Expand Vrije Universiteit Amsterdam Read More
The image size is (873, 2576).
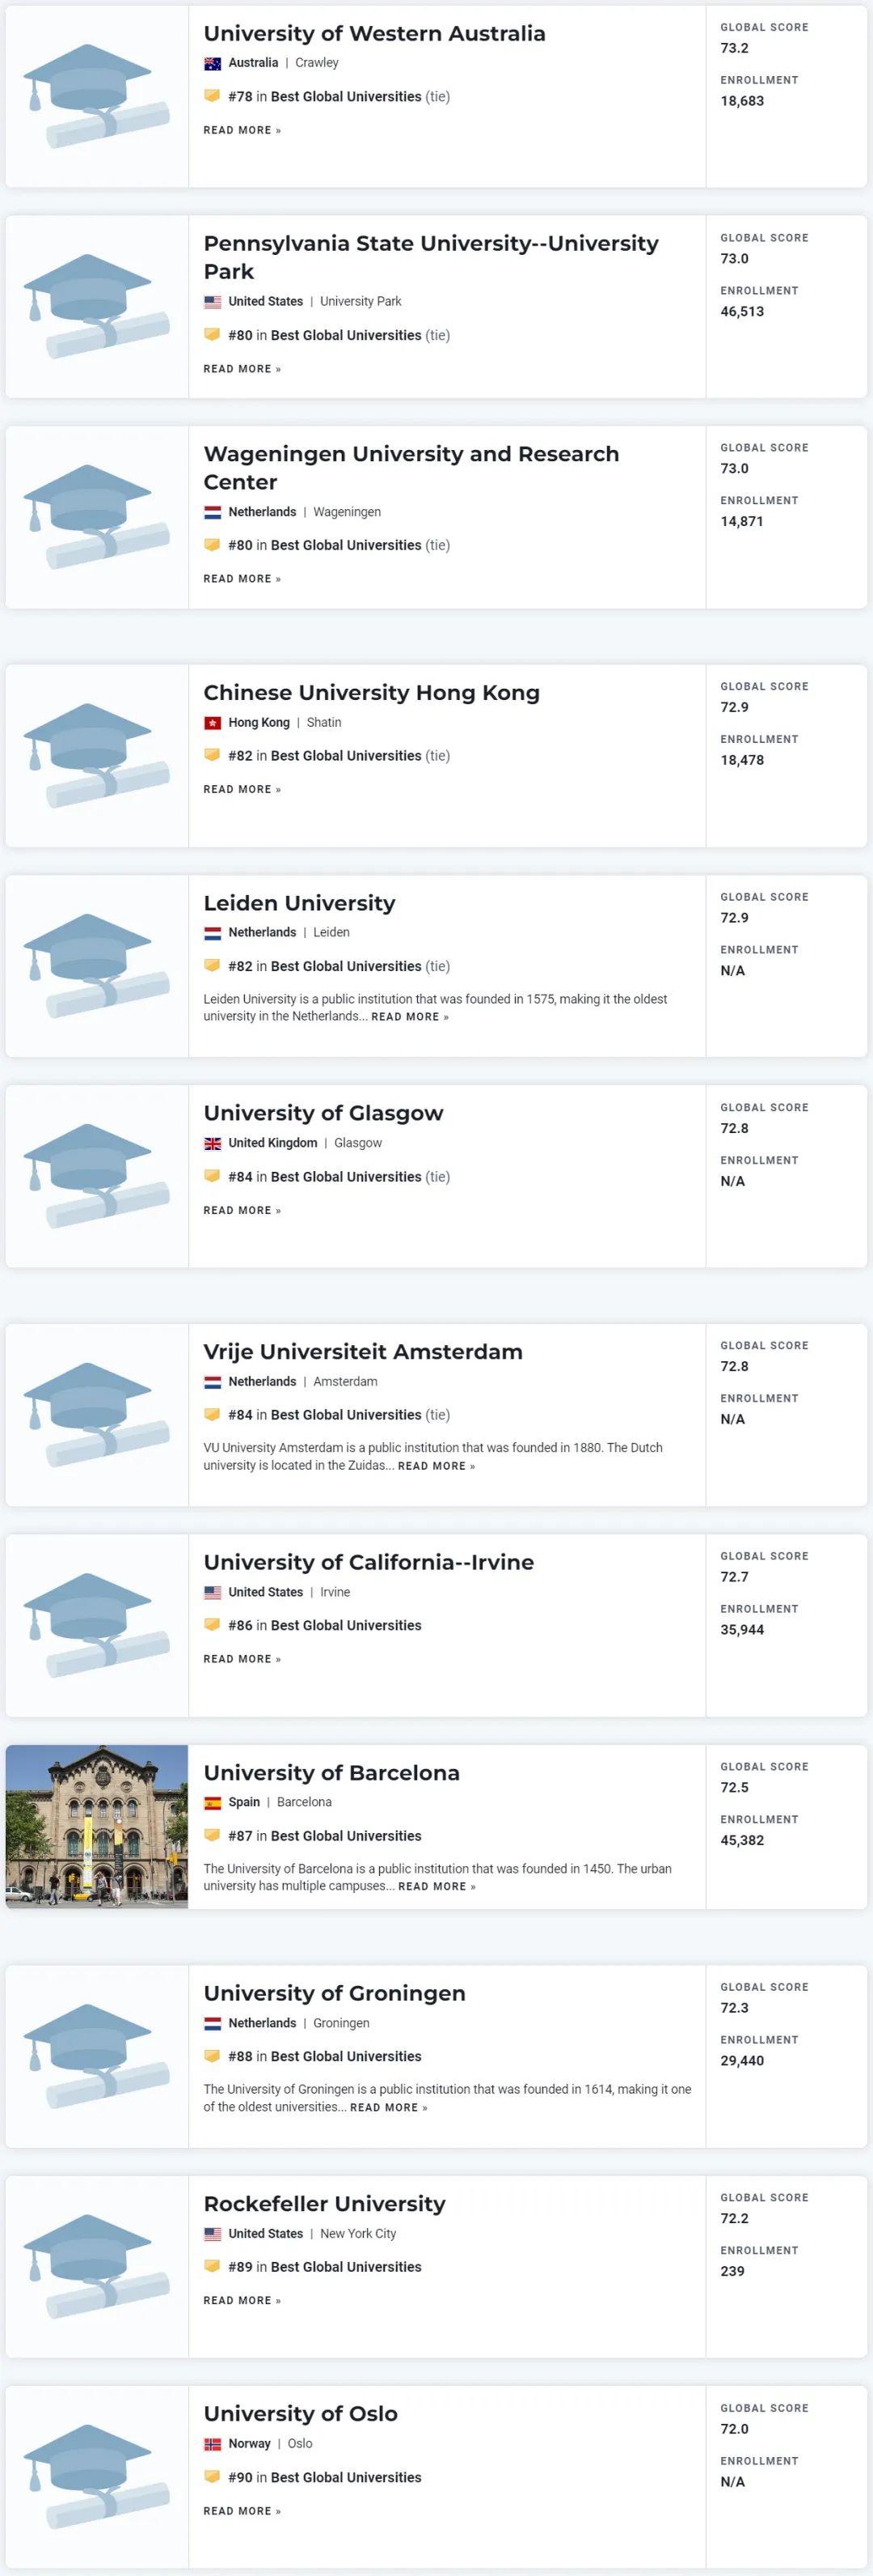coord(436,1466)
